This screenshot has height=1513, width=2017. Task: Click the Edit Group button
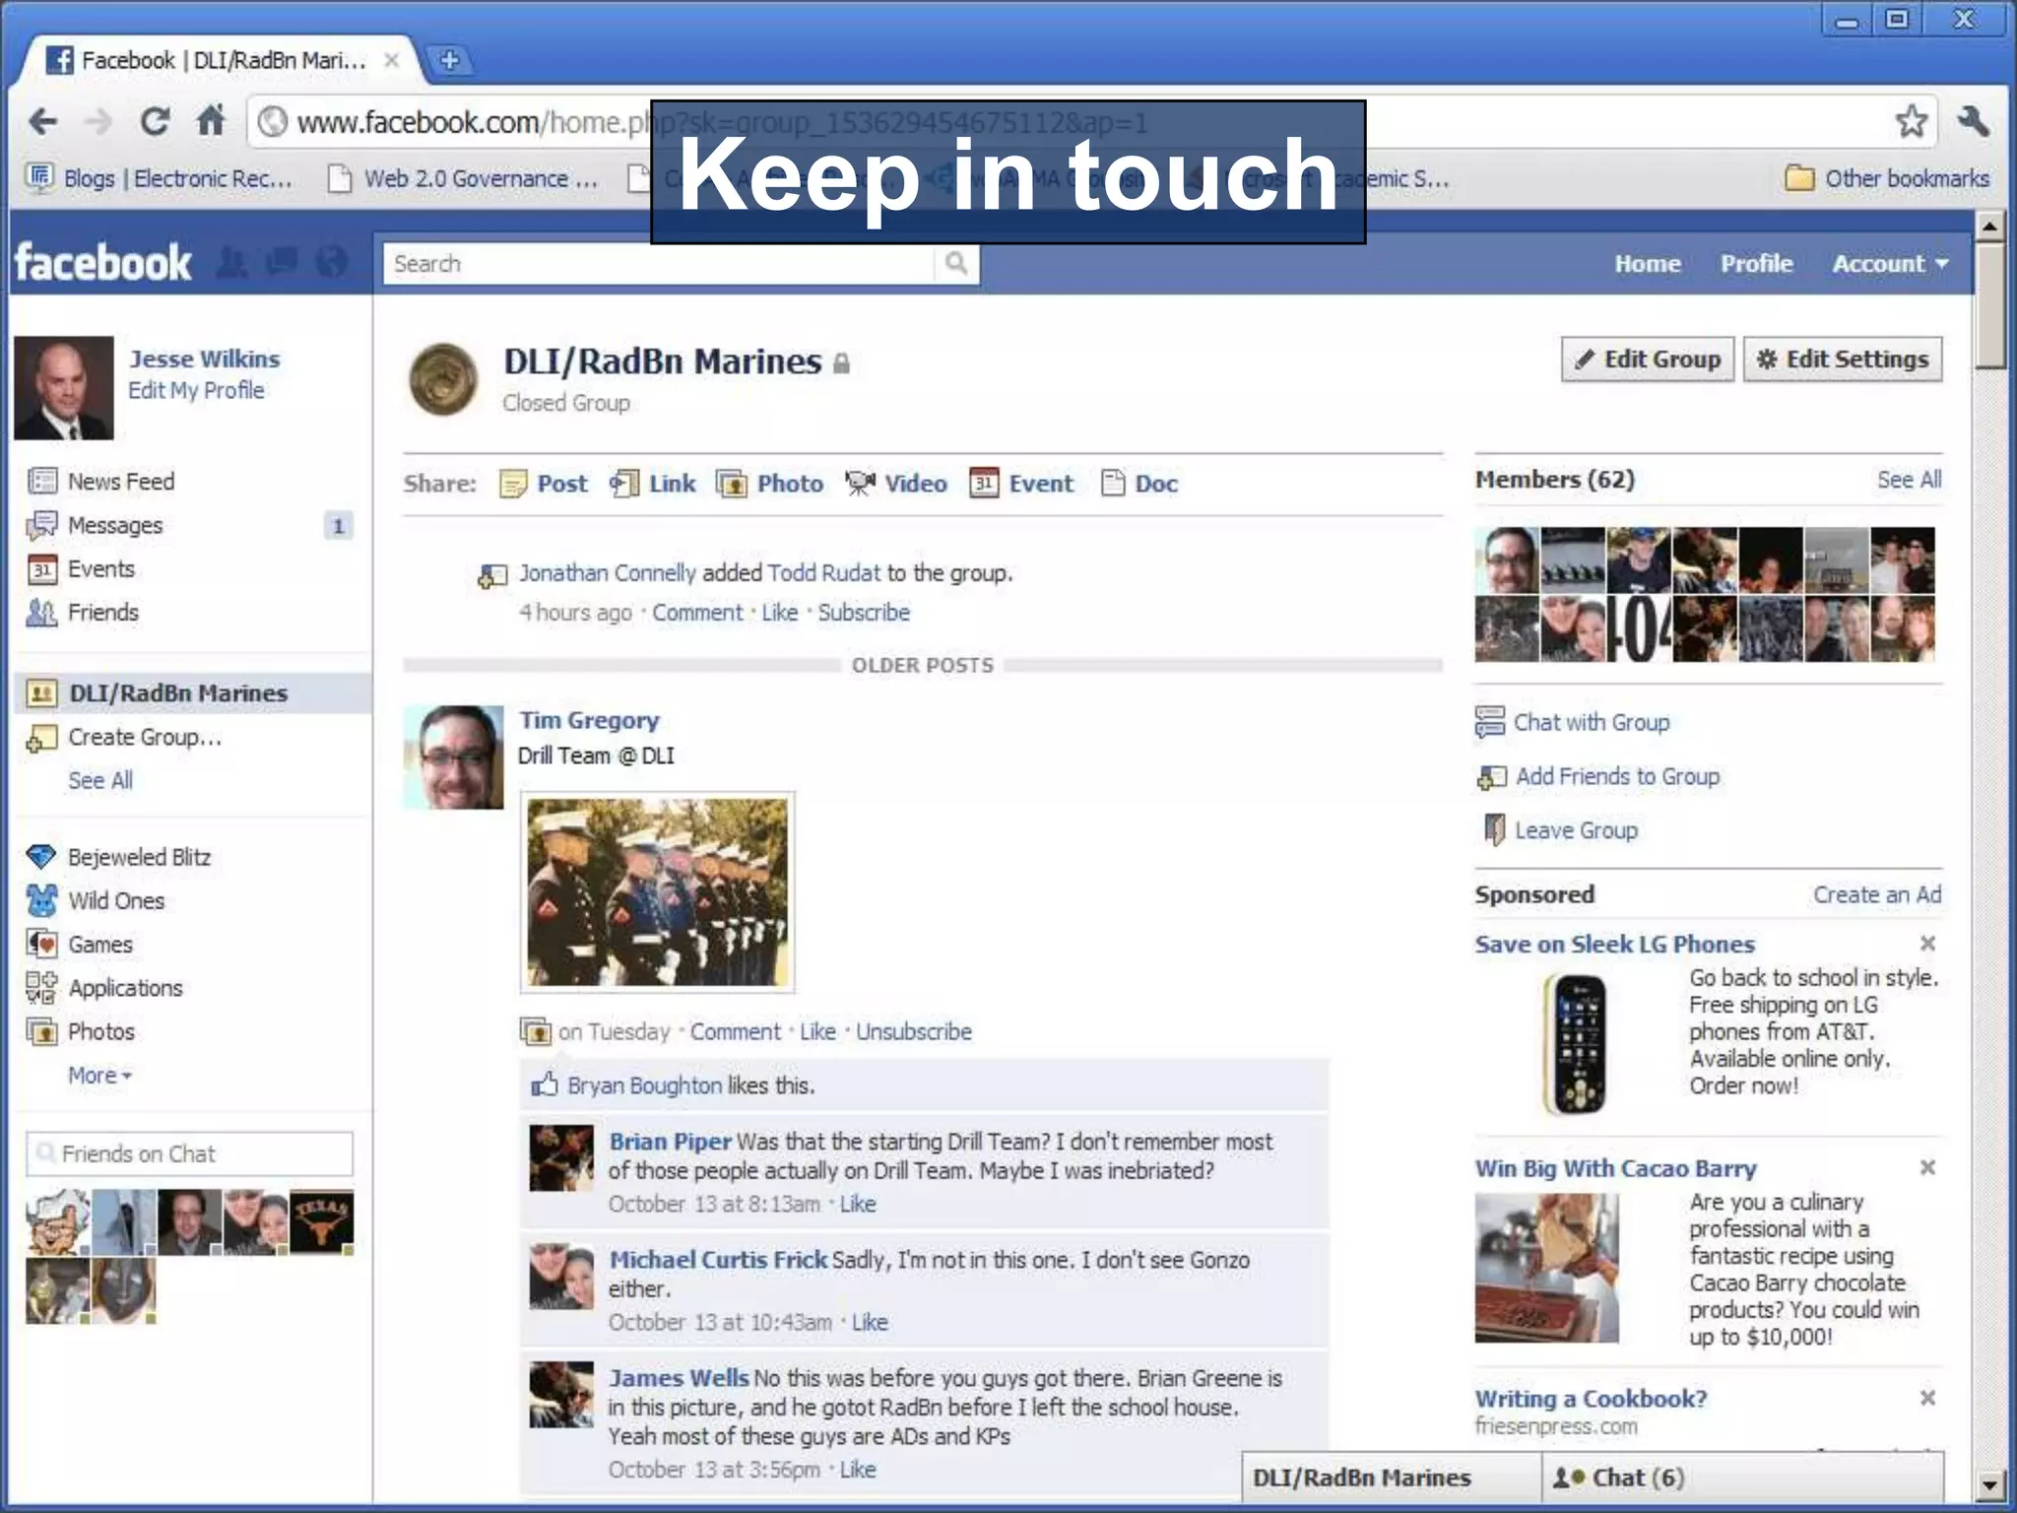(1647, 359)
